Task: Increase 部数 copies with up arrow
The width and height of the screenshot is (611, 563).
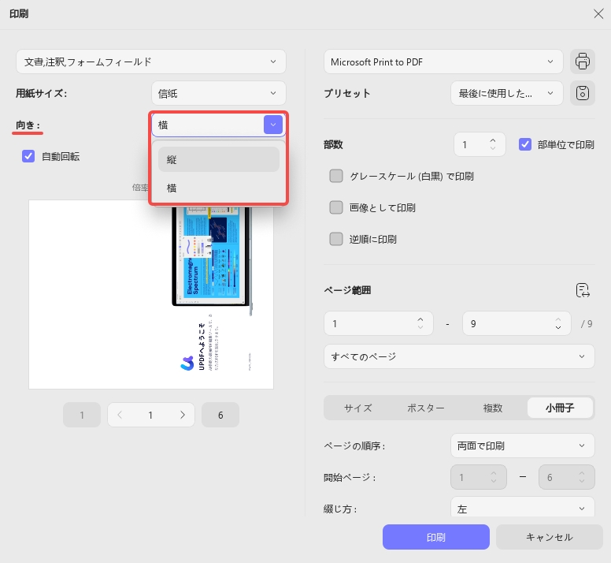Action: 493,141
